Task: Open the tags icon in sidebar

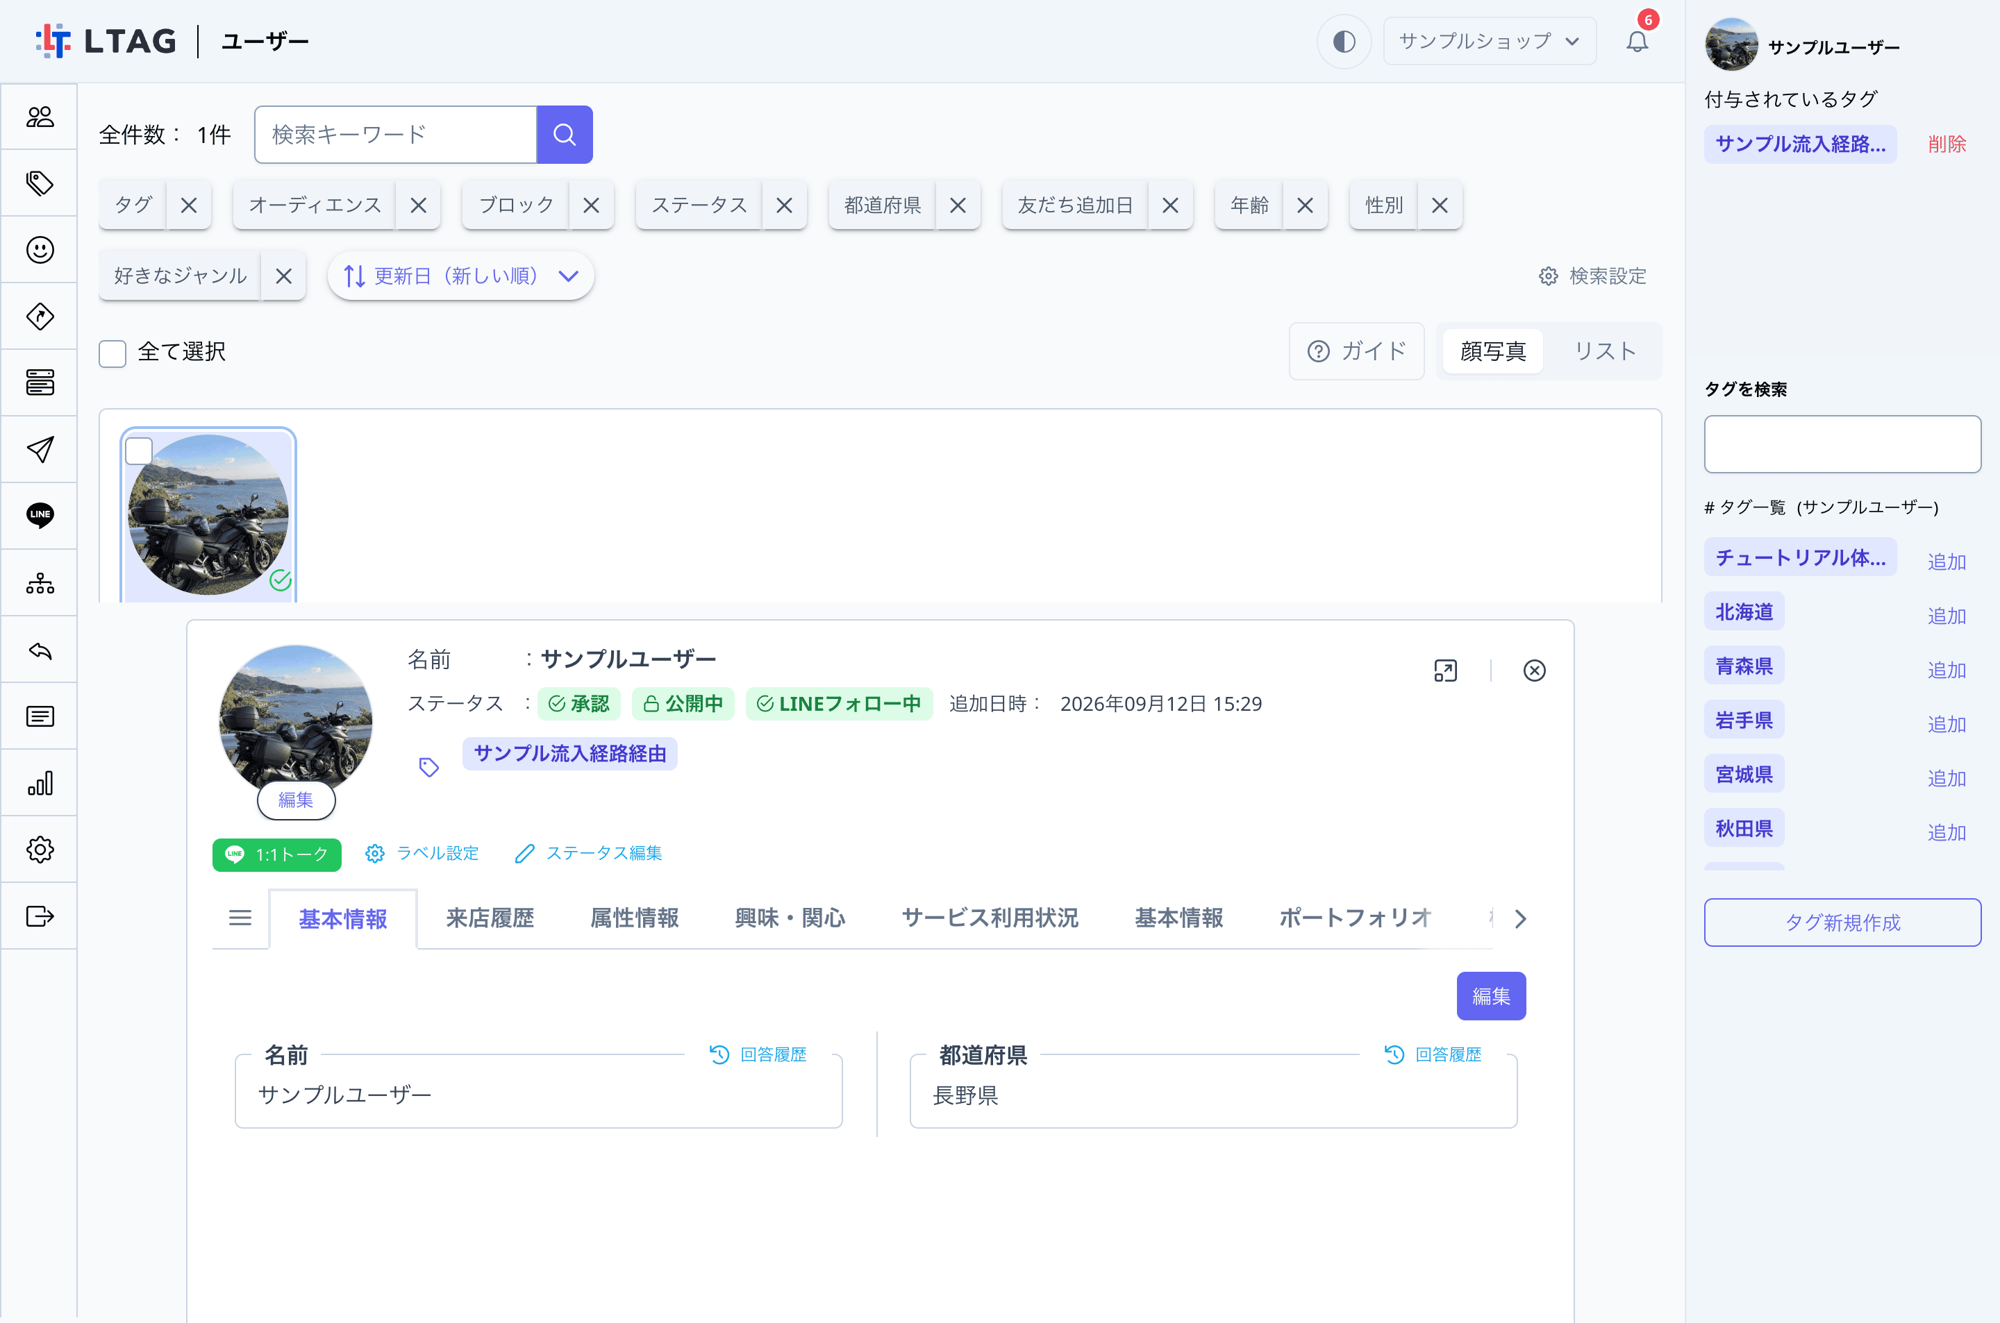Action: point(40,183)
